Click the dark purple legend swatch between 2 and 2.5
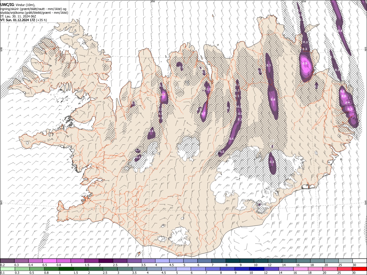Image resolution: width=367 pixels, height=275 pixels. click(106, 261)
